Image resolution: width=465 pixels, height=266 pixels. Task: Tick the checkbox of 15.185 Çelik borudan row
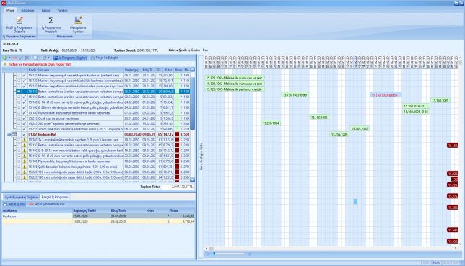point(19,167)
